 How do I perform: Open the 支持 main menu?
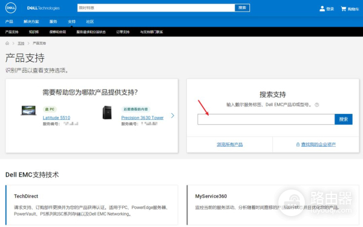pos(72,22)
